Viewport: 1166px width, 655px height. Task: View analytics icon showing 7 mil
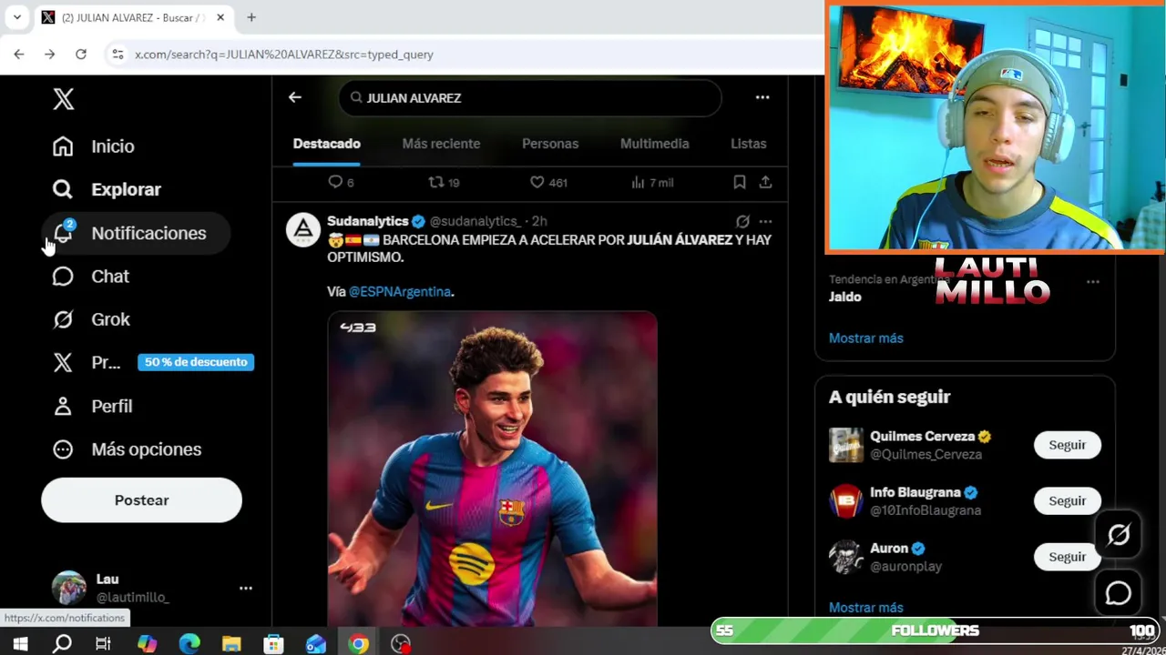point(651,183)
